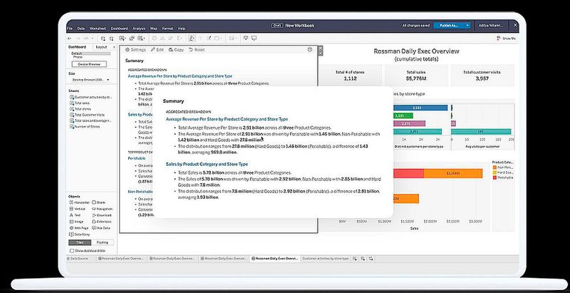The height and width of the screenshot is (293, 570).
Task: Click Edit in the Data Story panel
Action: click(x=157, y=50)
